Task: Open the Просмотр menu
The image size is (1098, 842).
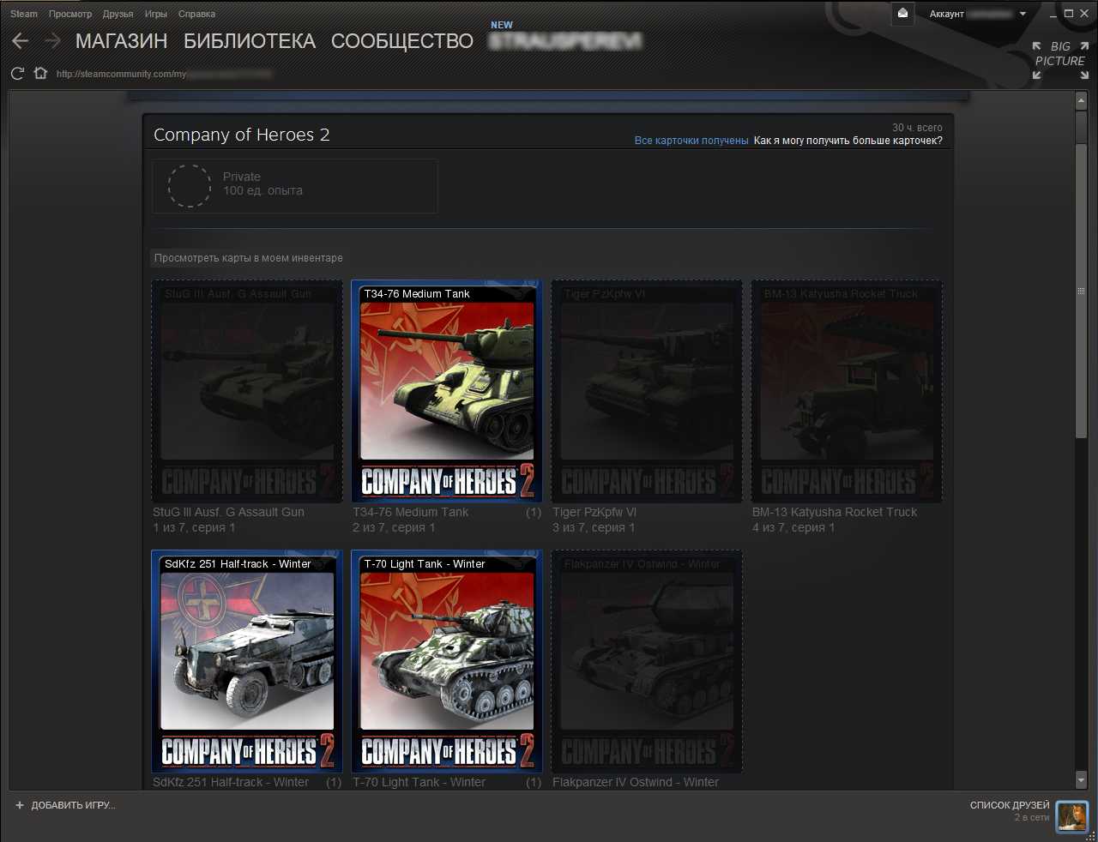Action: [x=70, y=14]
